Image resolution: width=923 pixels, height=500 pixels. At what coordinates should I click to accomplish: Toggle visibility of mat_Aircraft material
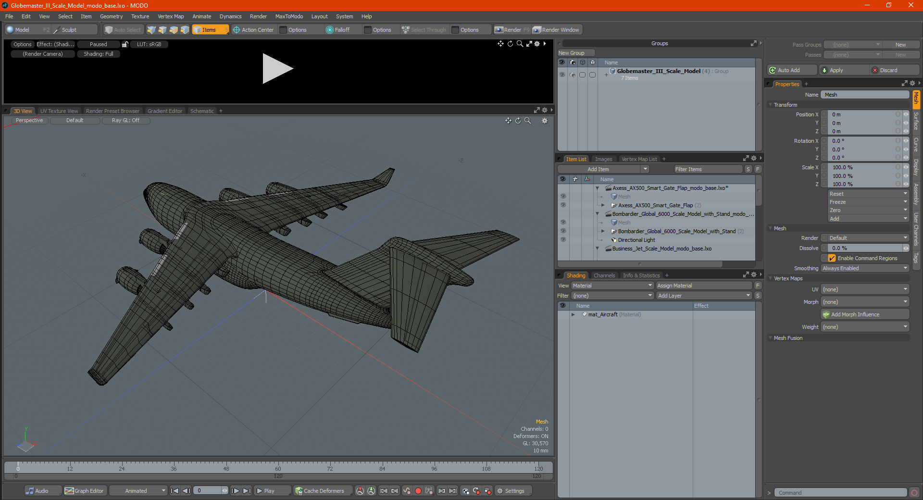[562, 314]
